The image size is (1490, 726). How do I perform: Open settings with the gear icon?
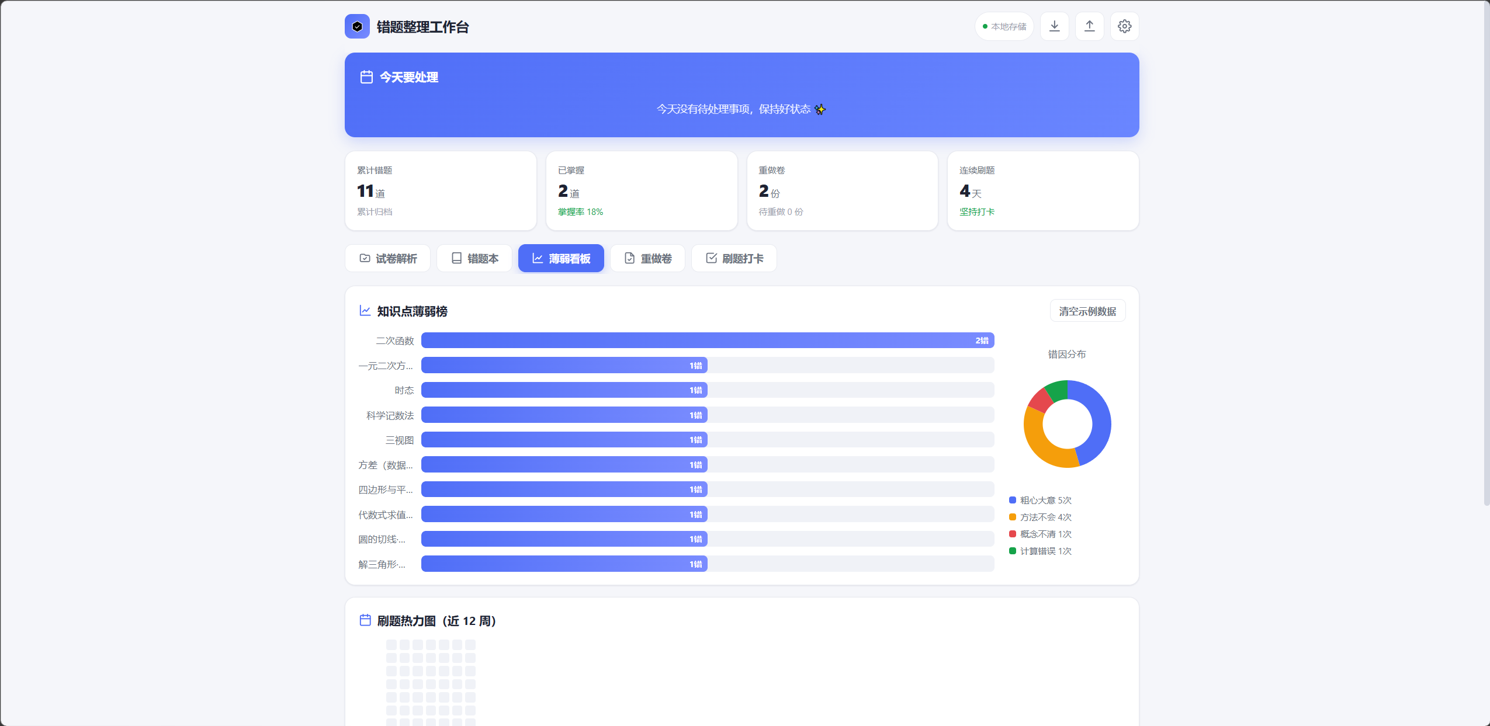1125,26
